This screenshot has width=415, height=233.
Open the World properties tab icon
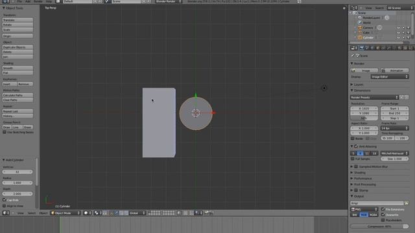(372, 48)
